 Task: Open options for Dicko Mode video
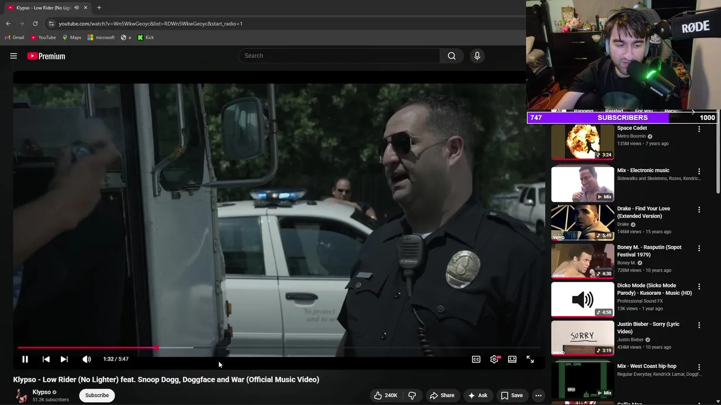[x=699, y=286]
